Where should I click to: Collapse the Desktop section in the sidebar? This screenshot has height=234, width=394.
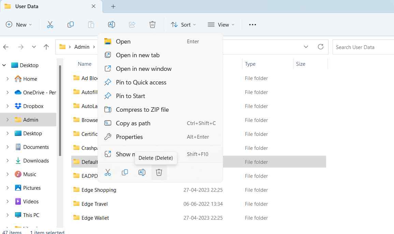pyautogui.click(x=3, y=65)
